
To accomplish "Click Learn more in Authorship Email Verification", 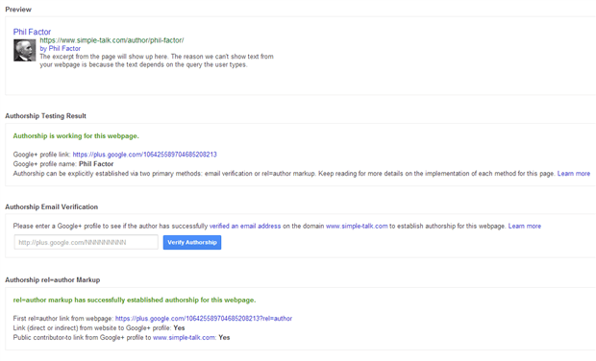I will (525, 226).
